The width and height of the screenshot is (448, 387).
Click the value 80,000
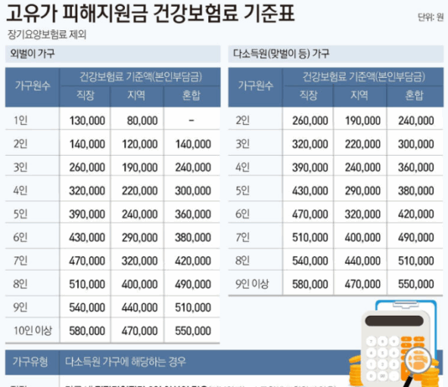tap(143, 121)
